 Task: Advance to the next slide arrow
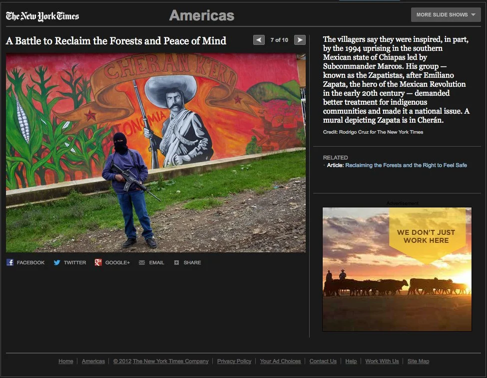[x=299, y=40]
